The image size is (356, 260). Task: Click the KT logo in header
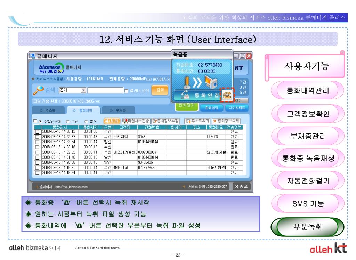239,68
